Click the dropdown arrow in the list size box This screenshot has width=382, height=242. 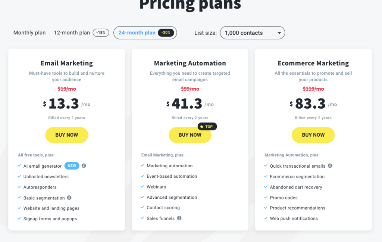[279, 33]
